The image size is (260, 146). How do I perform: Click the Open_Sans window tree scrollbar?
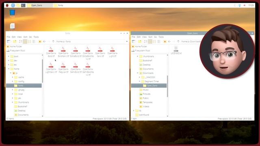click(x=167, y=86)
